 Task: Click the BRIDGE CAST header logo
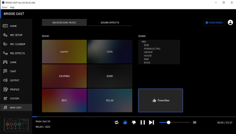(x=14, y=14)
